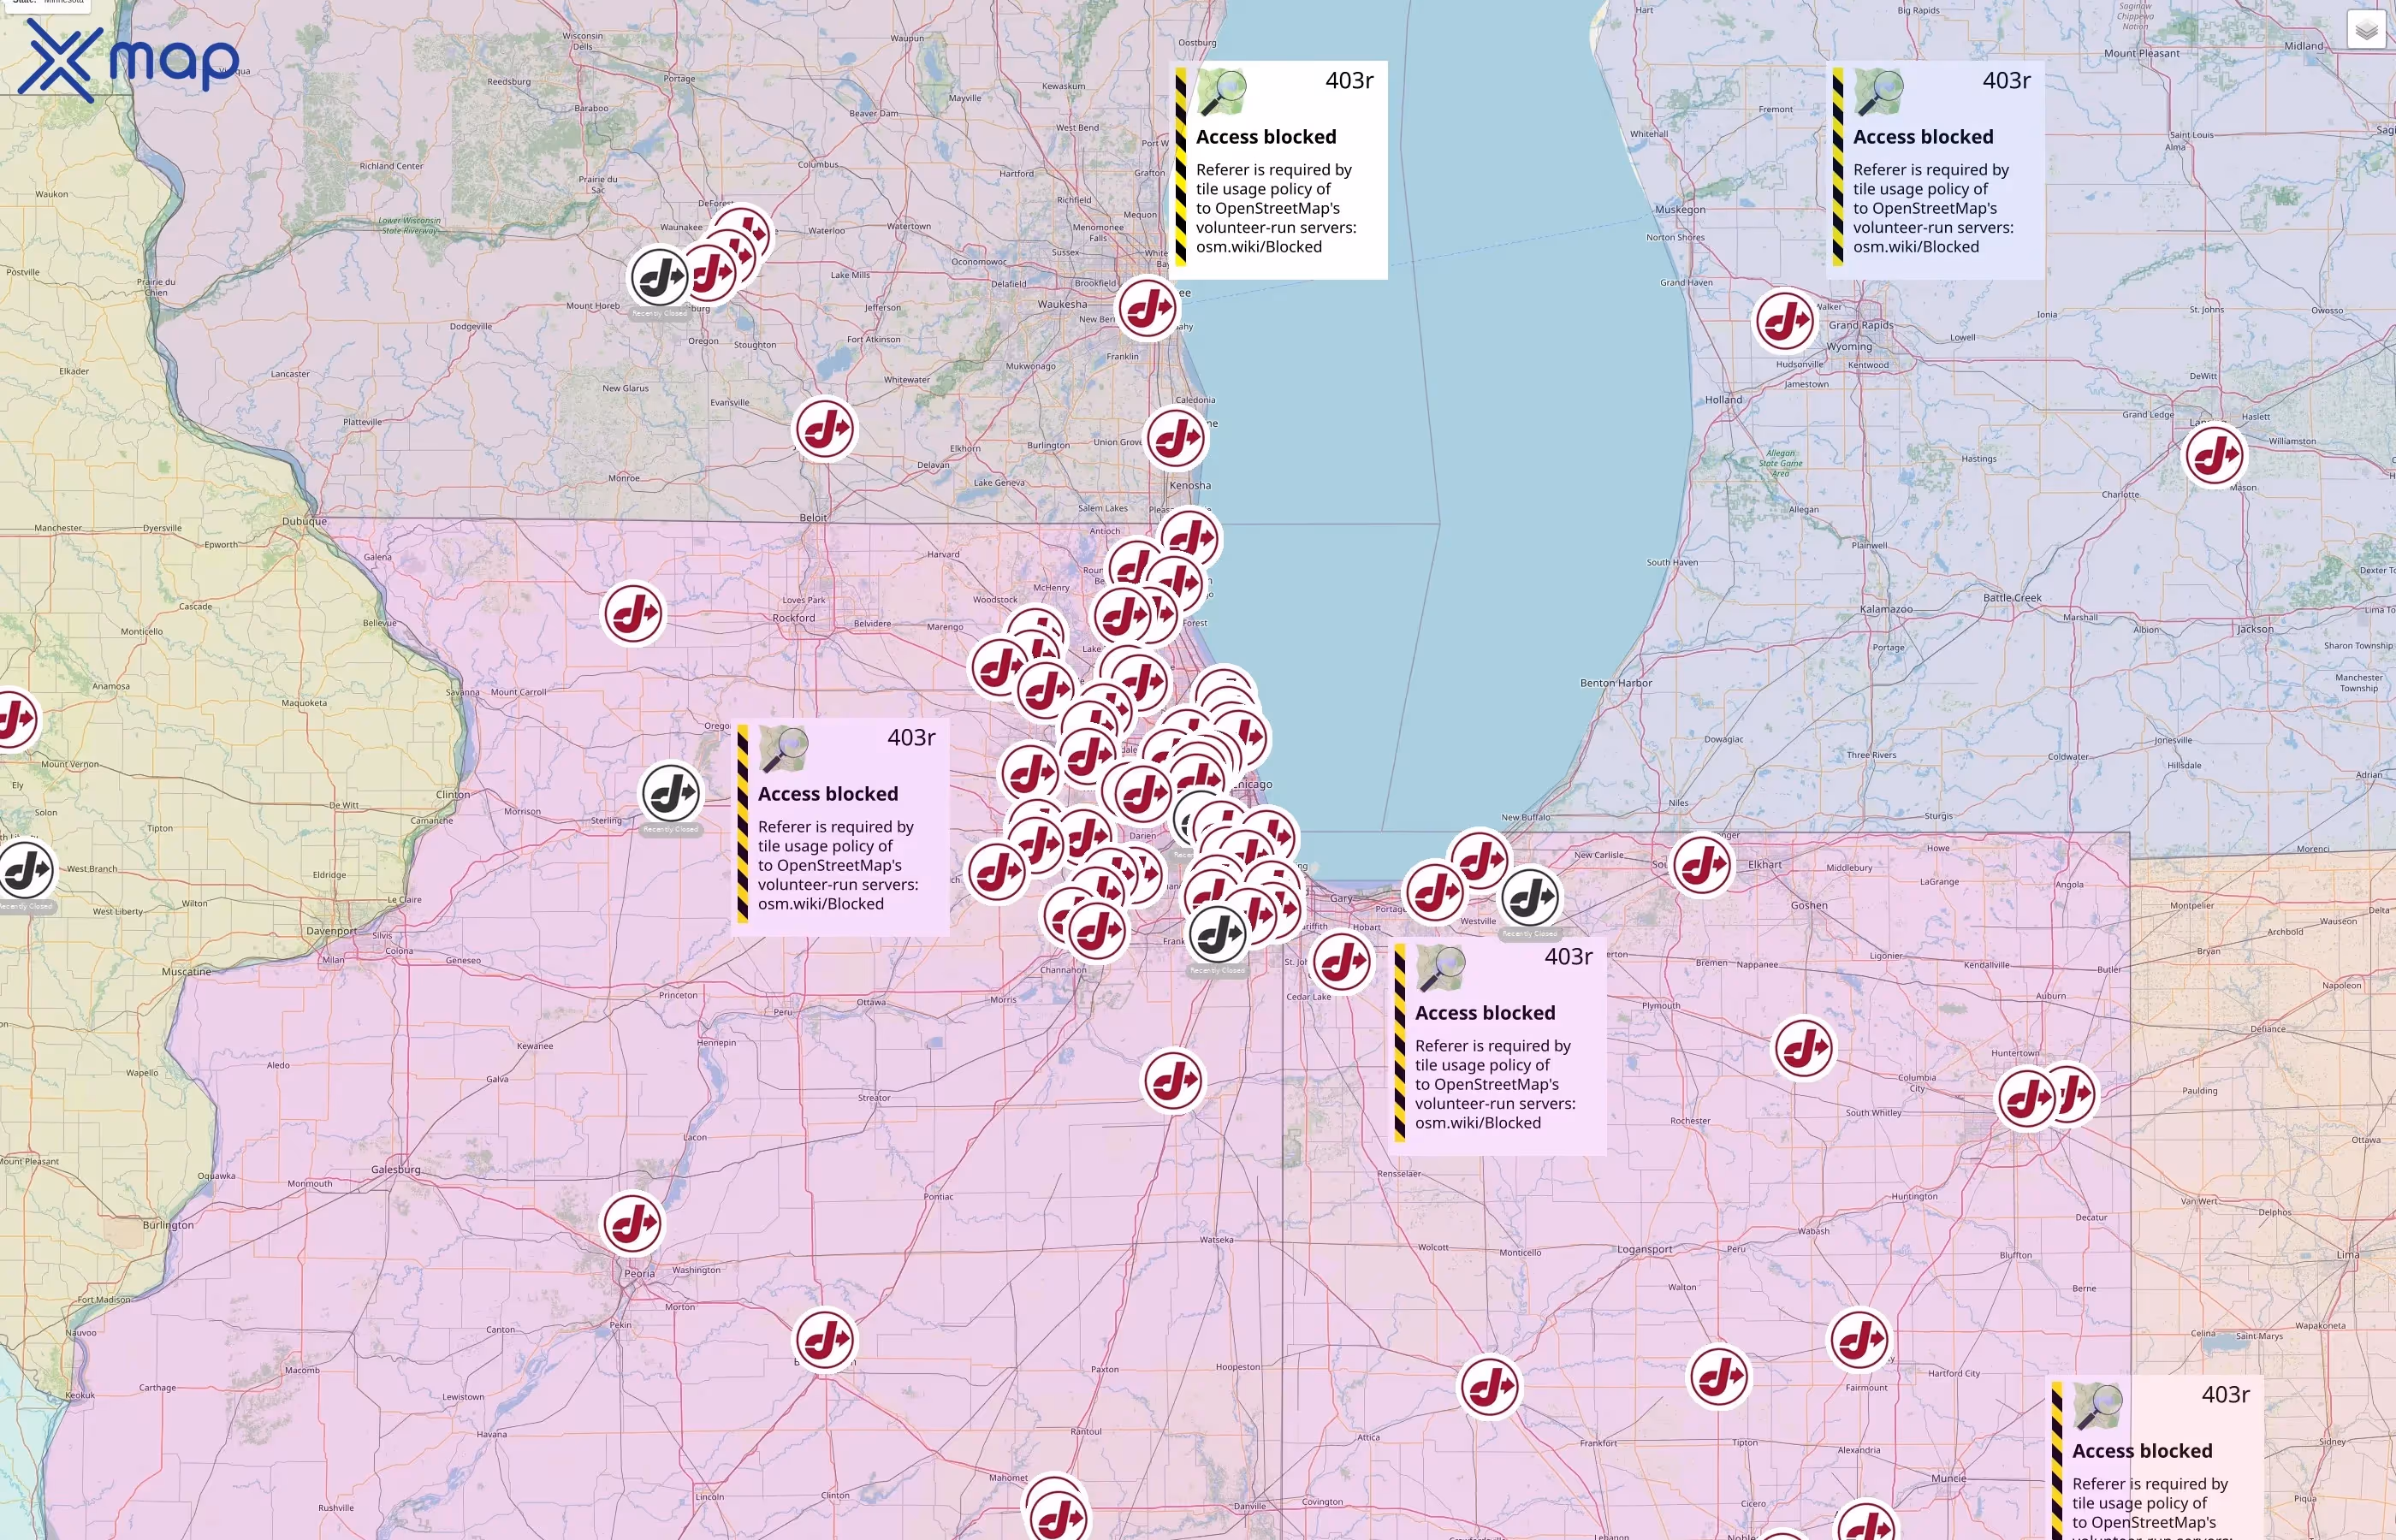This screenshot has height=1540, width=2396.
Task: Click the front red marker near Fort Wayne
Action: (2027, 1099)
